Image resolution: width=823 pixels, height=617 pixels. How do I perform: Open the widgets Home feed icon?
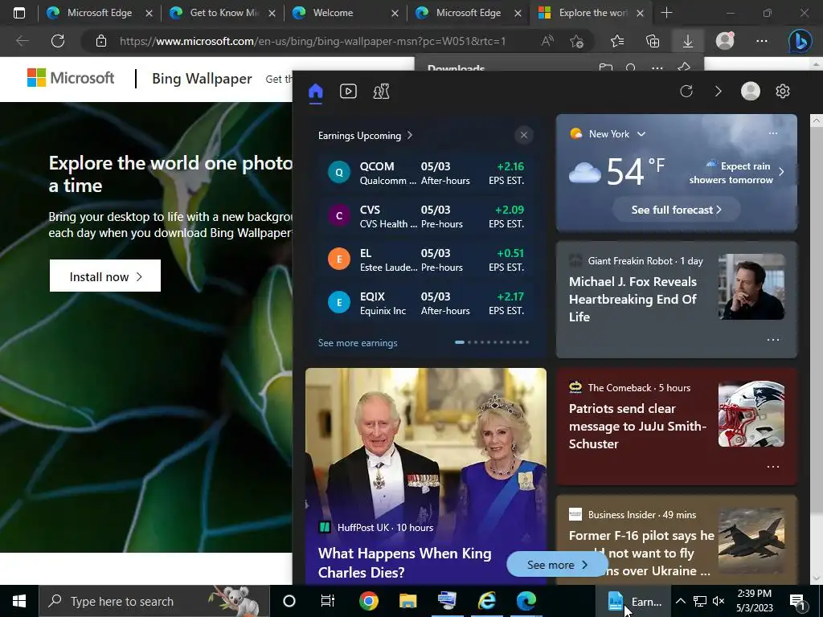(x=315, y=92)
